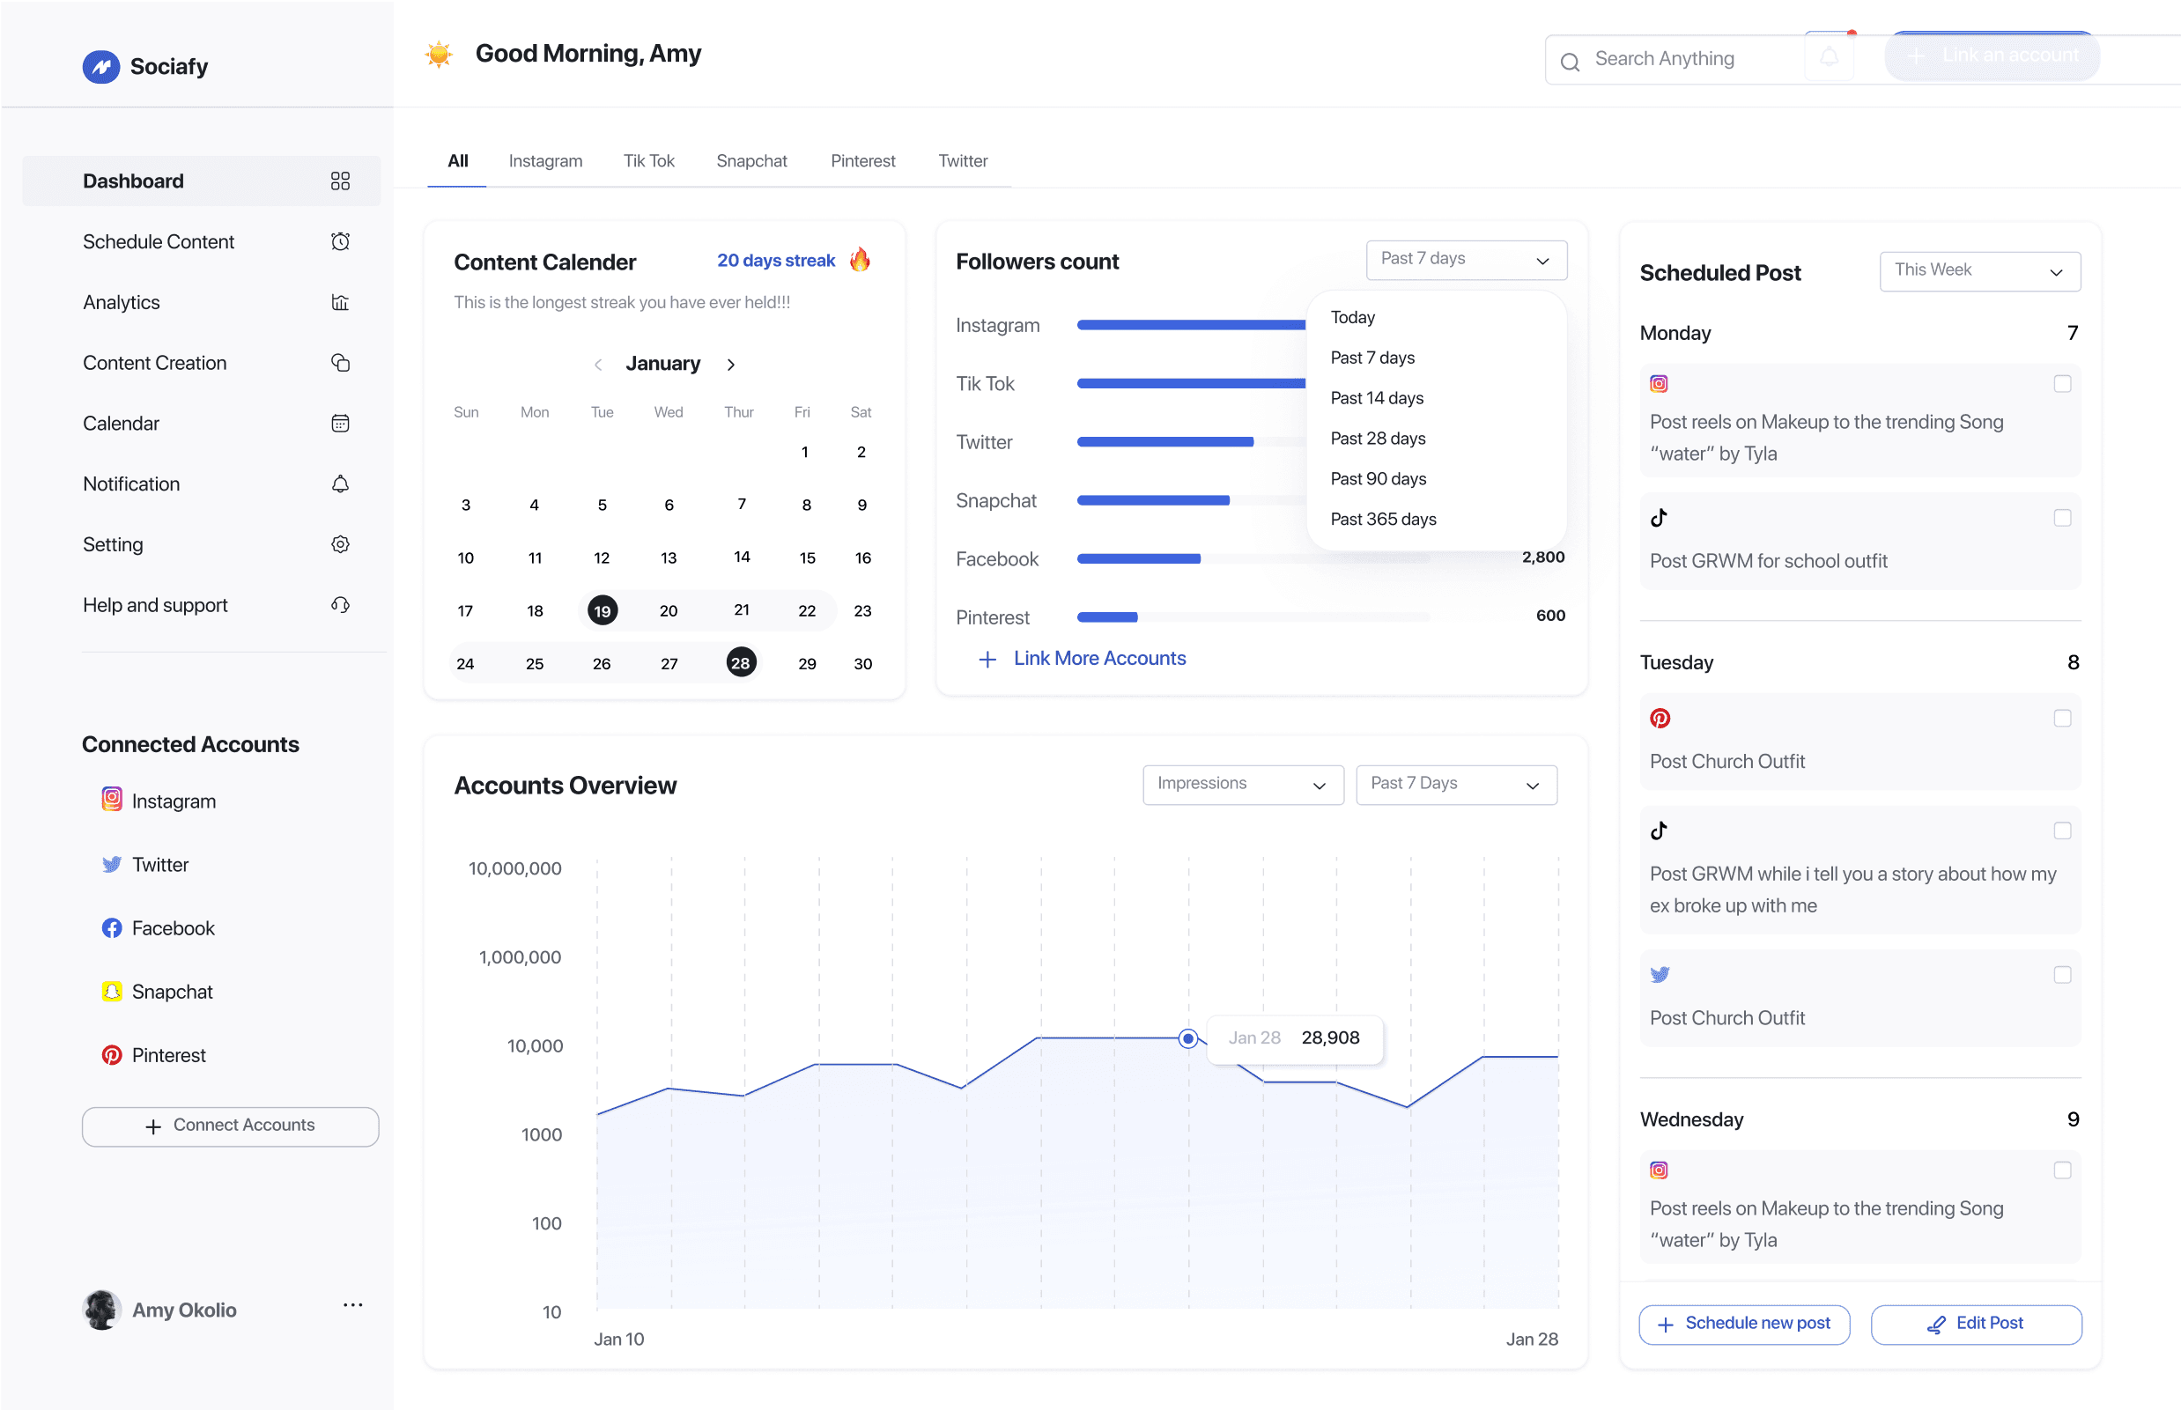Click the notification bell icon in header
Image resolution: width=2181 pixels, height=1410 pixels.
pyautogui.click(x=1829, y=56)
